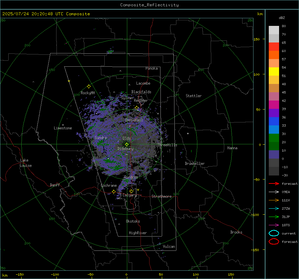The image size is (299, 279).
Task: Click the yellow diamond marker near Cochrane
Action: pyautogui.click(x=114, y=191)
